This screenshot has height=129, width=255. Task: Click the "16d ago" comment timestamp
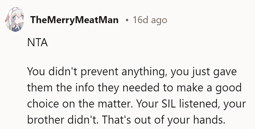point(150,20)
